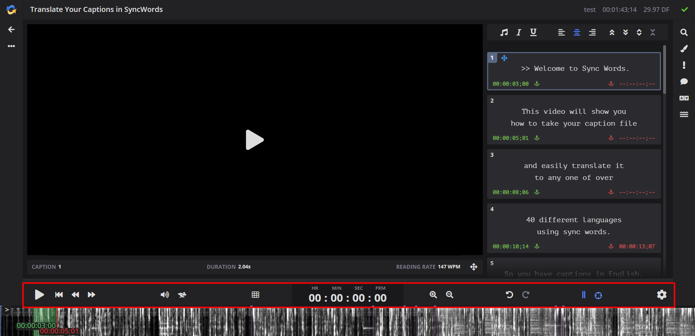Viewport: 695px width, 336px height.
Task: Click the SyncWords logo
Action: coord(12,10)
